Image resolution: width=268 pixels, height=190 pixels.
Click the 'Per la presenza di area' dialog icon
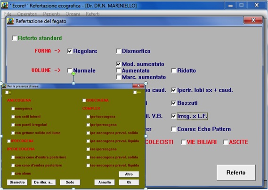pyautogui.click(x=4, y=86)
